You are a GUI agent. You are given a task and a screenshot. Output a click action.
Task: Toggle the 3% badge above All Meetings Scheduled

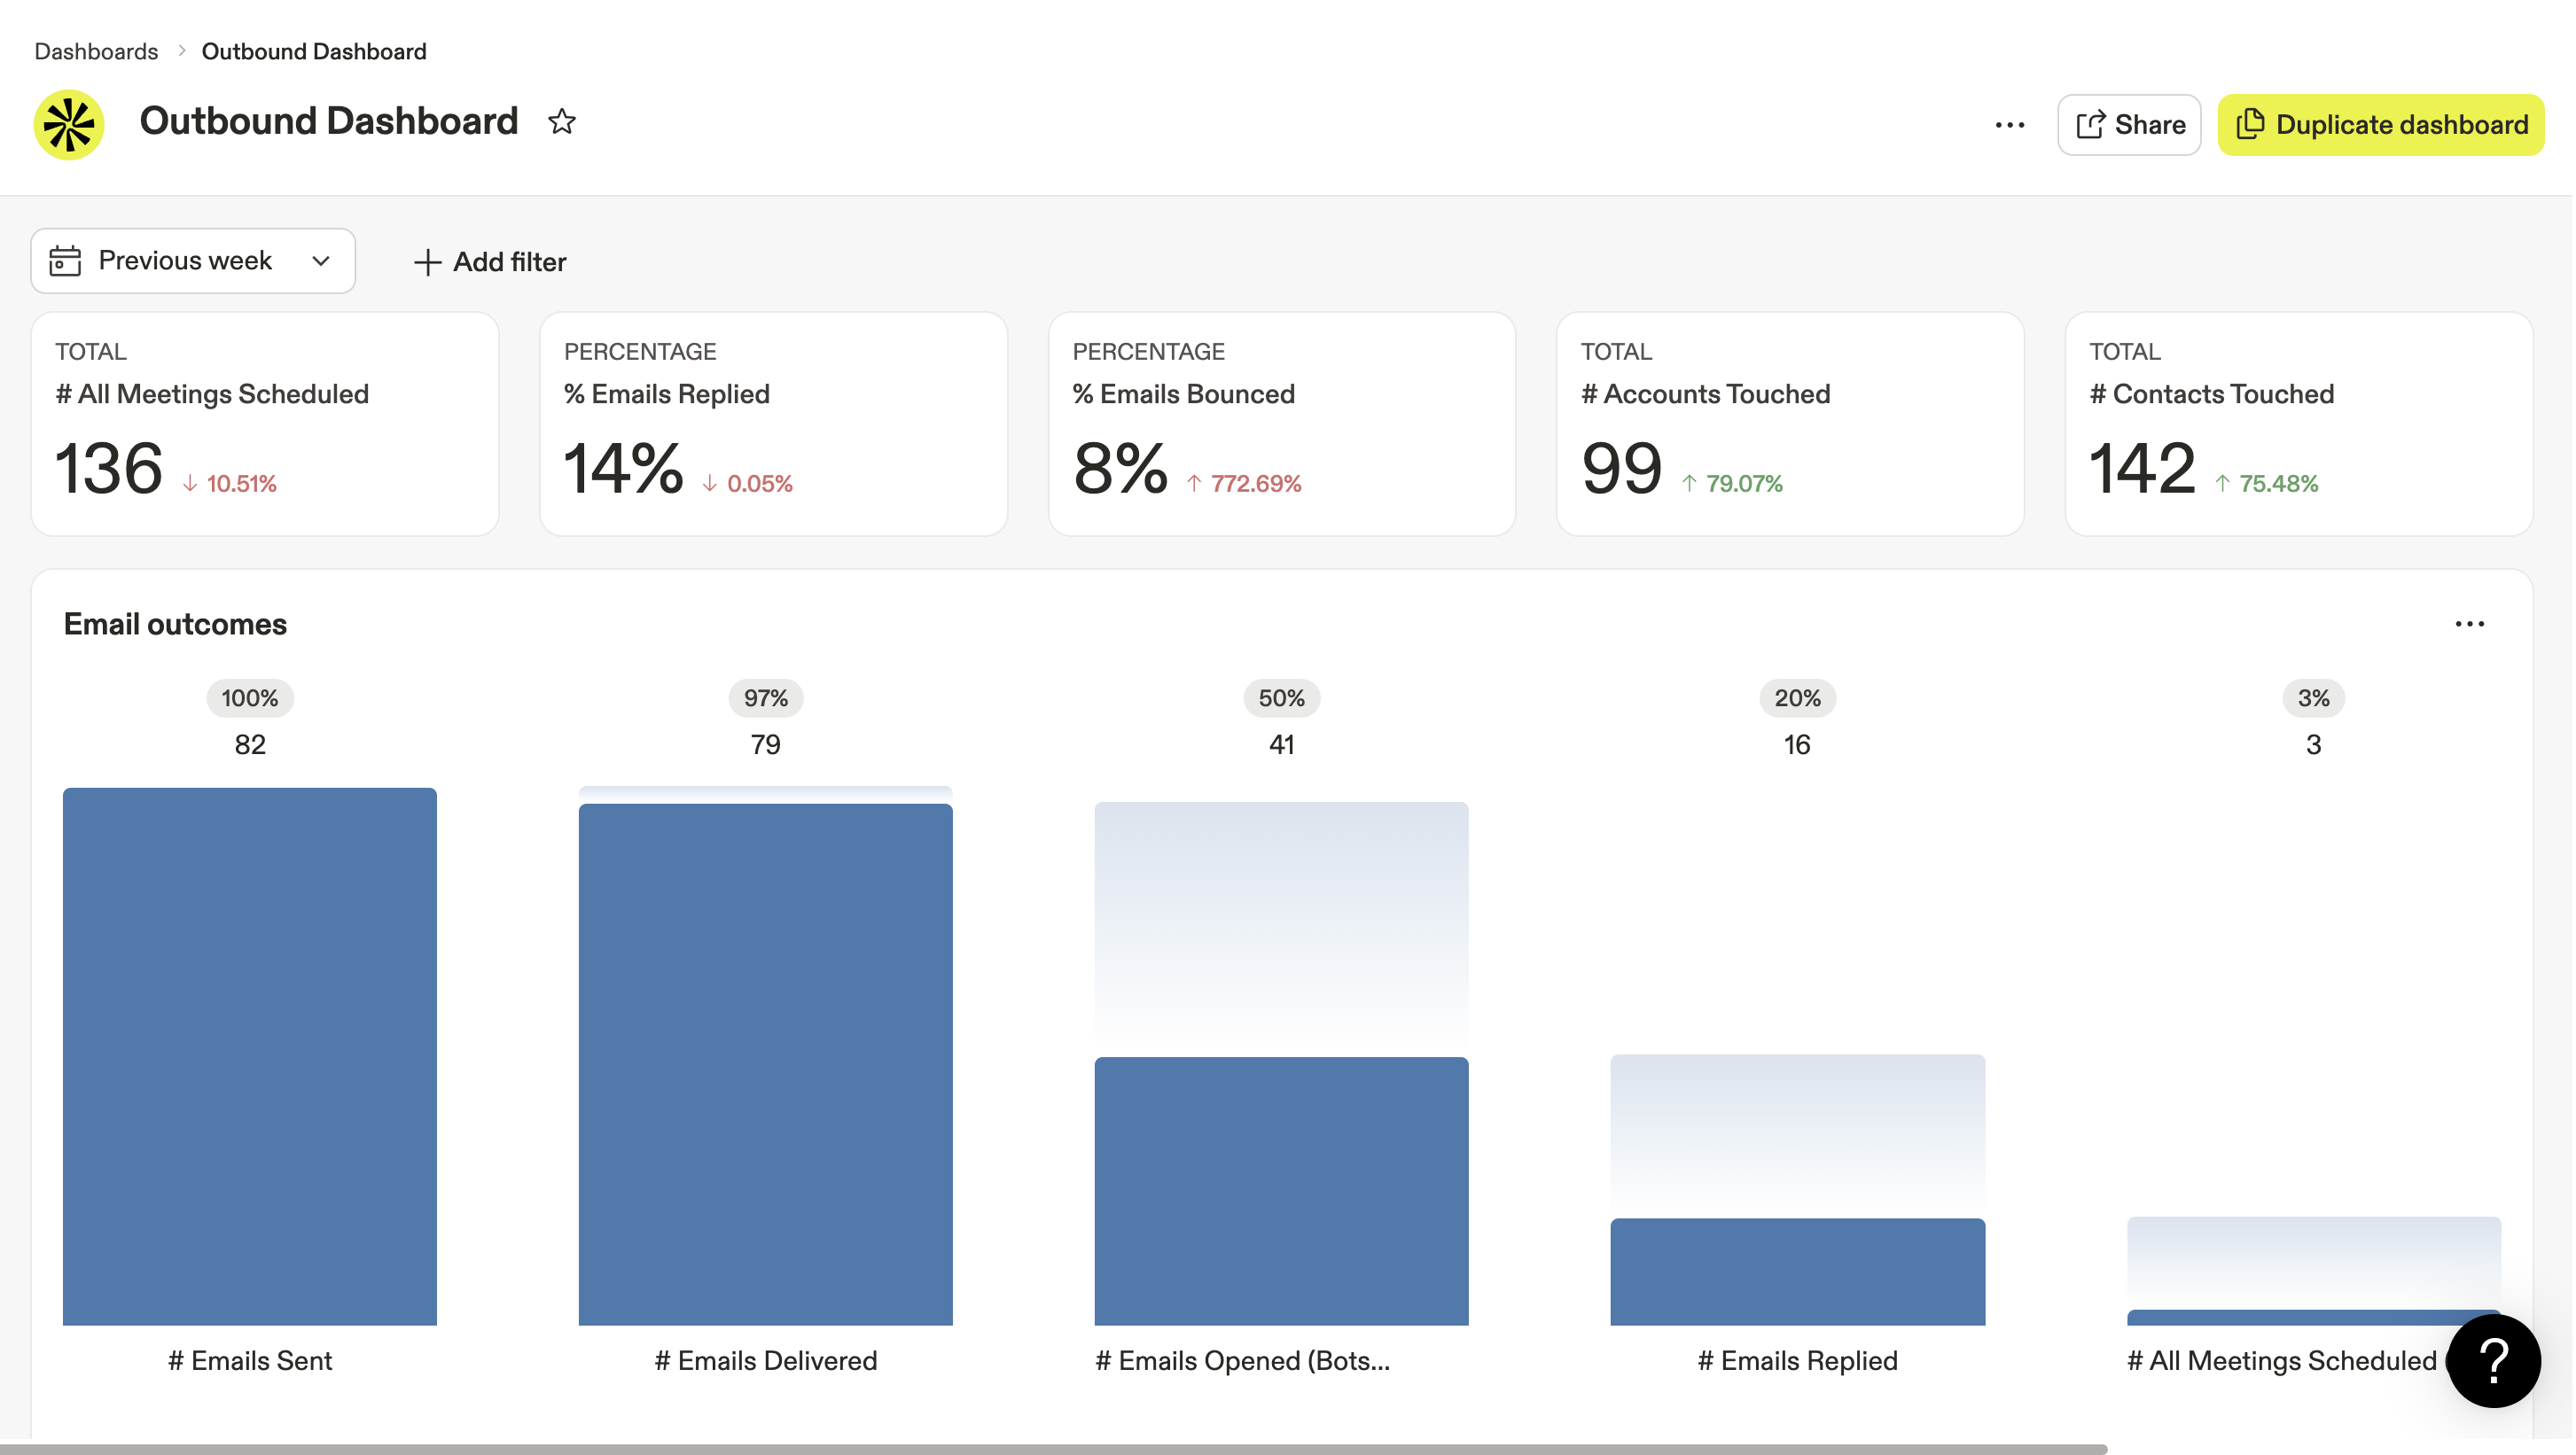[2313, 698]
